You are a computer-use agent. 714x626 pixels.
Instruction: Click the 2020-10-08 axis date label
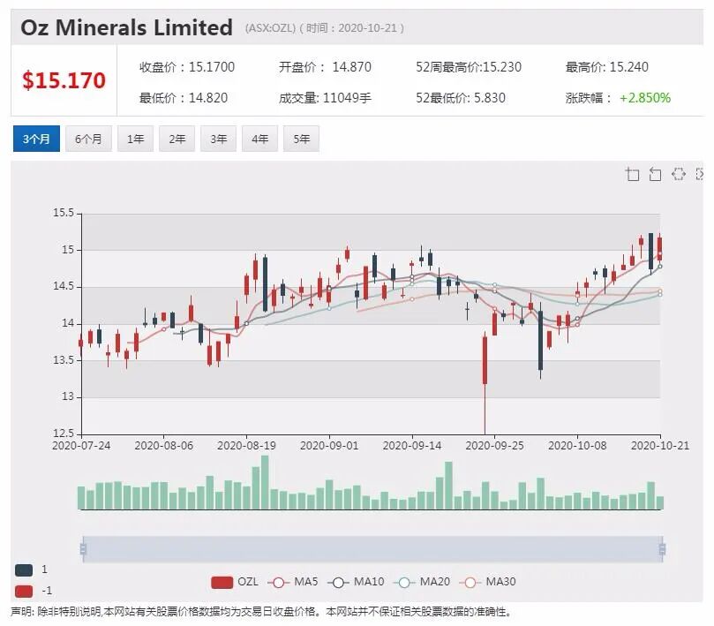pyautogui.click(x=577, y=446)
